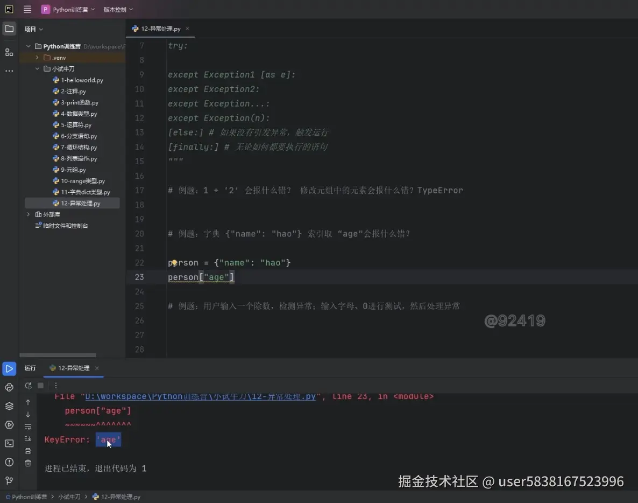Toggle soft-wrap in the console

27,427
